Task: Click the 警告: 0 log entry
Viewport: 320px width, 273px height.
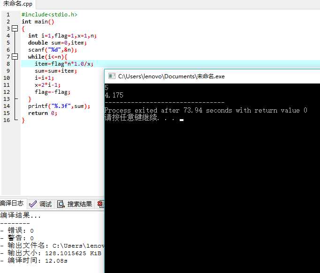Action: (x=17, y=238)
